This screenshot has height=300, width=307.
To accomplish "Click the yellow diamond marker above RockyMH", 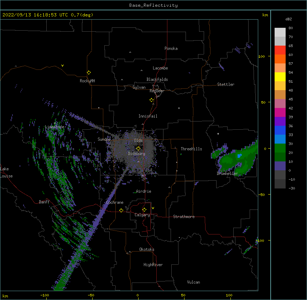I will point(89,72).
